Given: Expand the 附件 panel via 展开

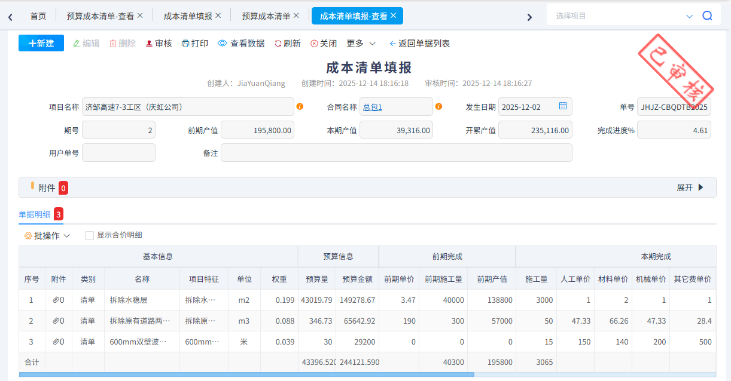Looking at the screenshot, I should tap(689, 187).
